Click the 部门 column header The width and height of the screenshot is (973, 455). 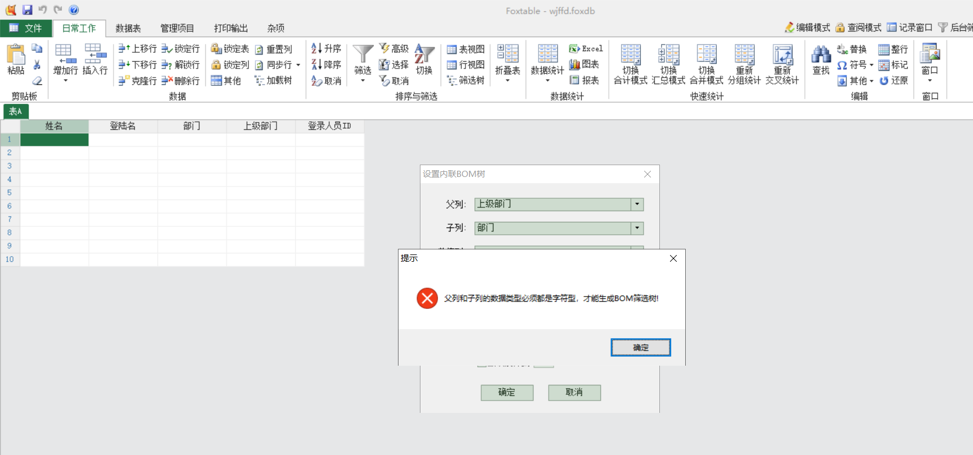click(192, 126)
